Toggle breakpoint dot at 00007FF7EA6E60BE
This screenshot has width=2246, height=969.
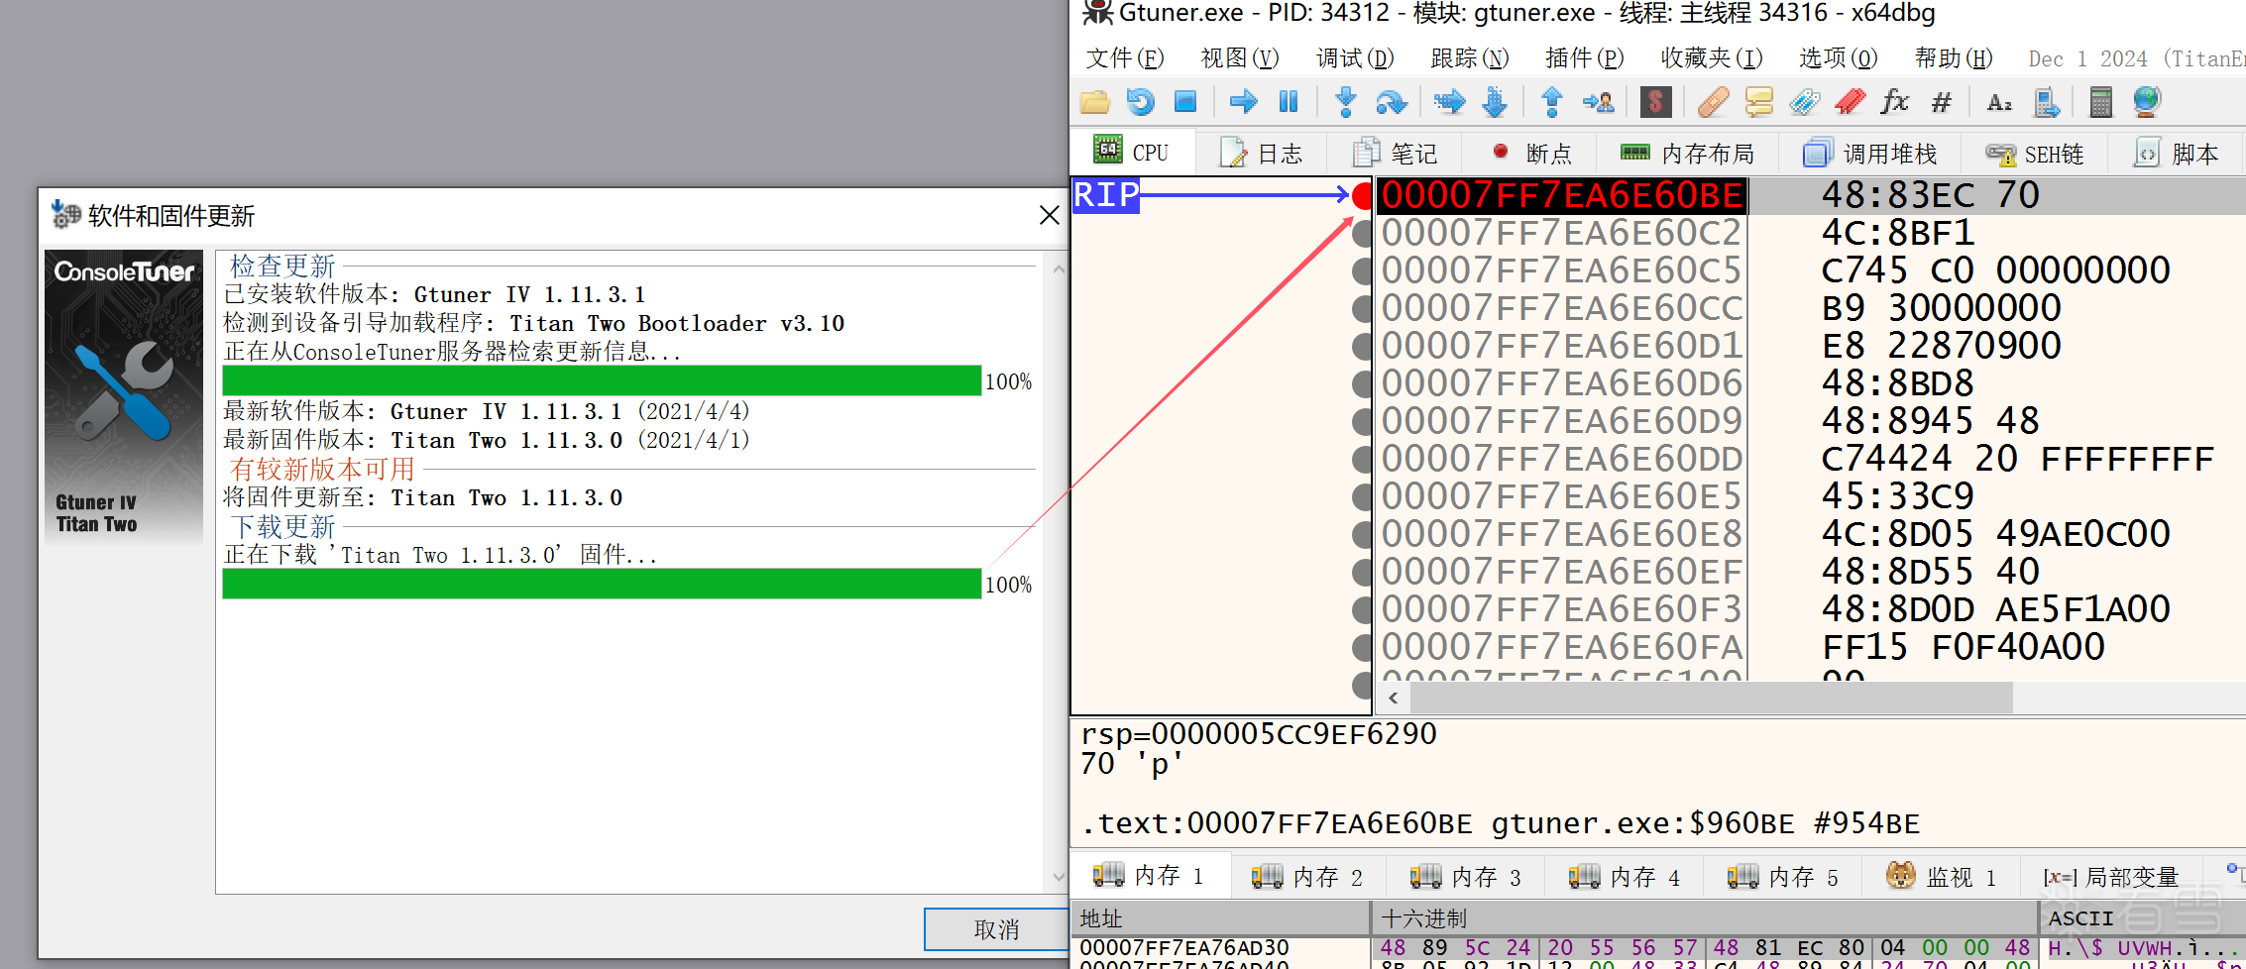[x=1363, y=195]
